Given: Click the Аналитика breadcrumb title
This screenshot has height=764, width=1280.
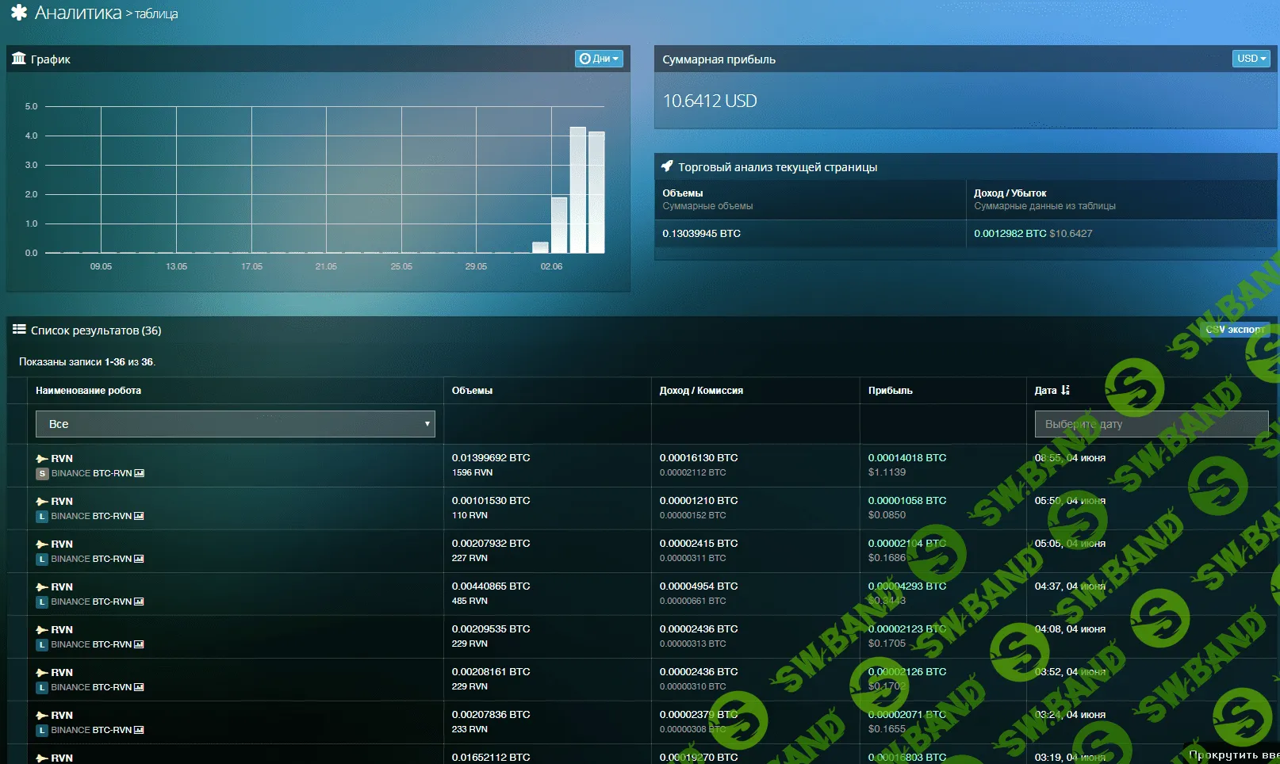Looking at the screenshot, I should (78, 13).
